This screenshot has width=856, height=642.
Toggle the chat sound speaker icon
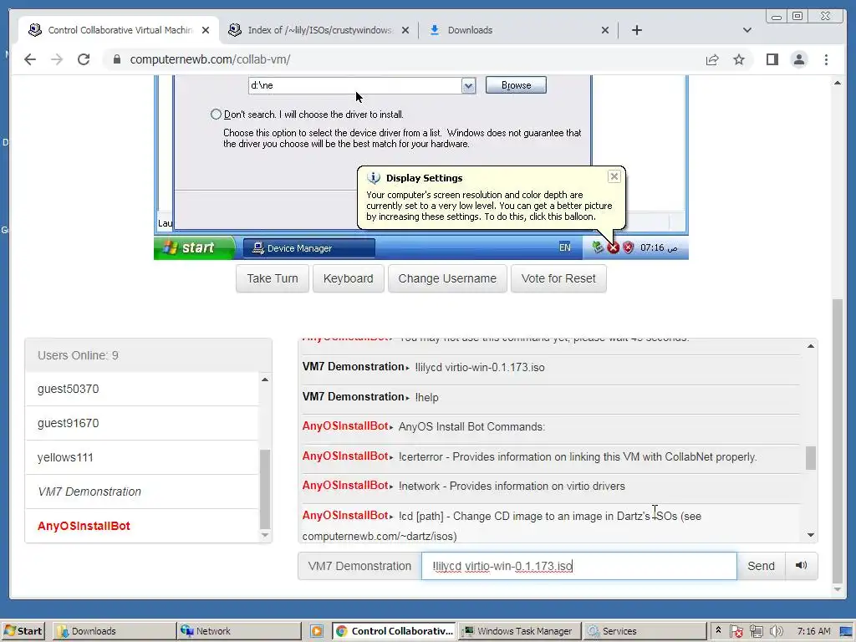tap(802, 566)
